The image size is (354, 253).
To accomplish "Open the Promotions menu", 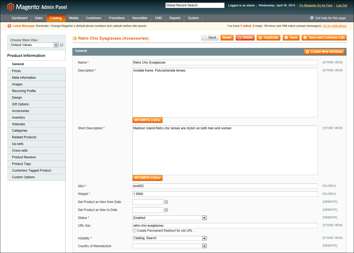I will click(117, 18).
